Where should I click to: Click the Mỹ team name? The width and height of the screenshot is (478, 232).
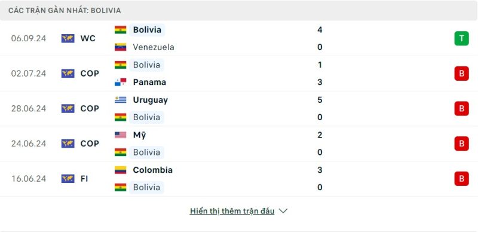coord(139,135)
